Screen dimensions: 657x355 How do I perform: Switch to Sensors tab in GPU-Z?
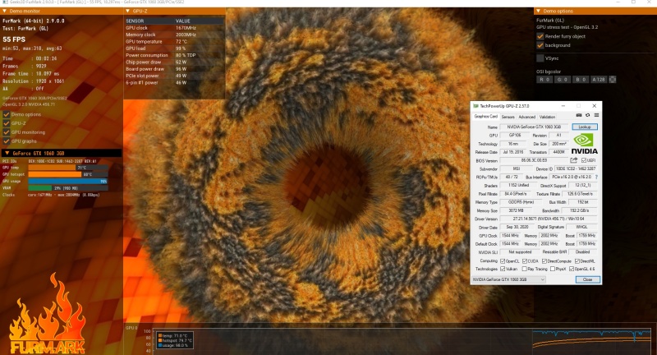point(508,117)
